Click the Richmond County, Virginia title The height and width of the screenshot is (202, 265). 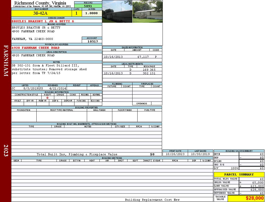click(x=40, y=3)
